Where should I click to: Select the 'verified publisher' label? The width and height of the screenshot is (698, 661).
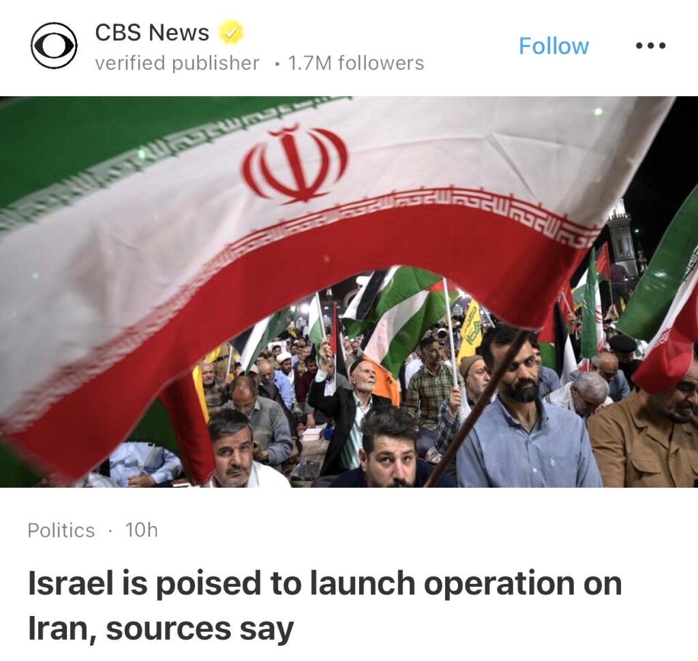(177, 63)
